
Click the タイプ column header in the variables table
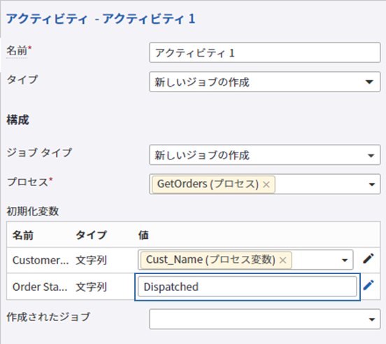pos(91,235)
